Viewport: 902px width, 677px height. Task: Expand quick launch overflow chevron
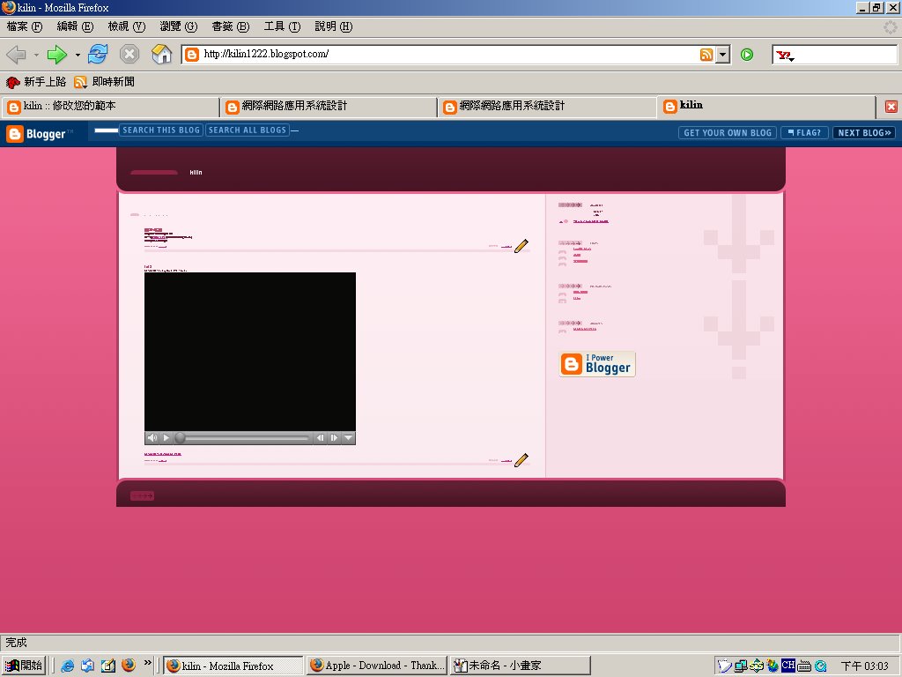(148, 663)
